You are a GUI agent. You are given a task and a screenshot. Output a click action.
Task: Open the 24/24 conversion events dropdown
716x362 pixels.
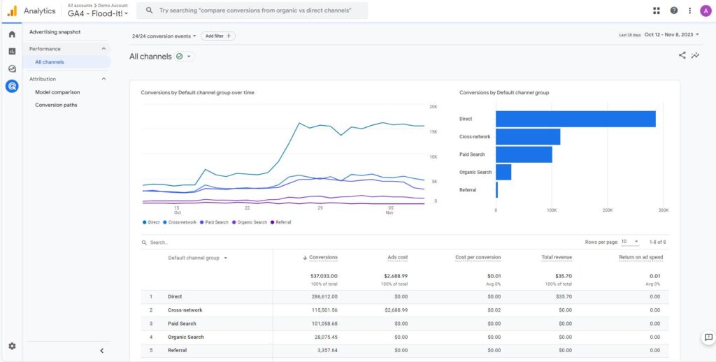point(164,36)
